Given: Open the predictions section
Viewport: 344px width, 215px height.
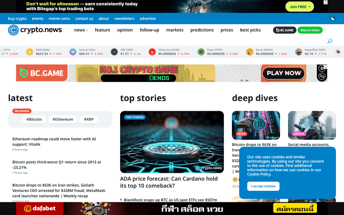Looking at the screenshot, I should click(x=202, y=30).
